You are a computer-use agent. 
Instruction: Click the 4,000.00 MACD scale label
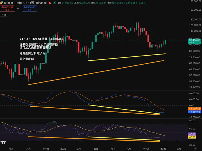coord(194,99)
